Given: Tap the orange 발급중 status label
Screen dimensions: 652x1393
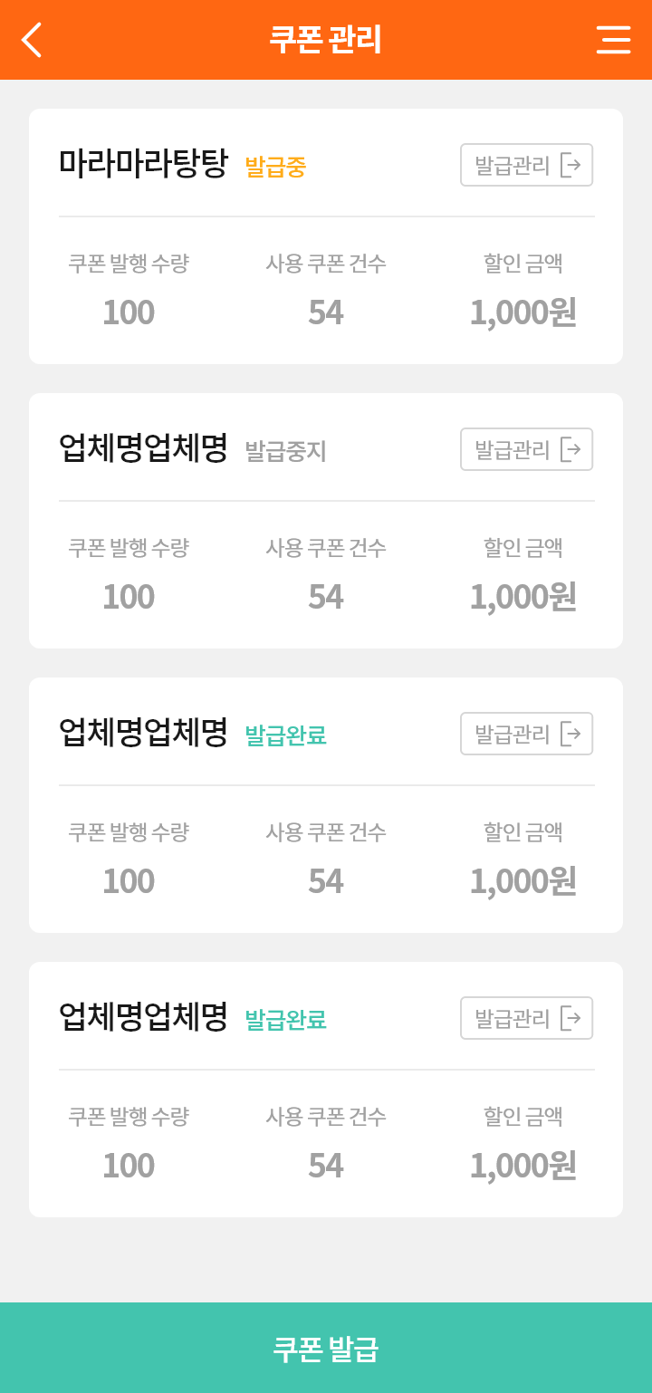Looking at the screenshot, I should click(x=275, y=167).
